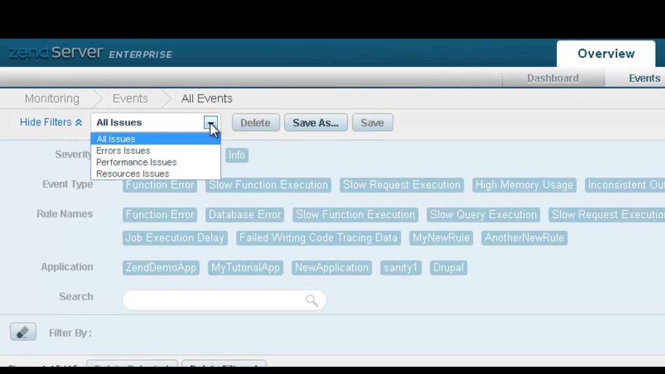
Task: Toggle sanity1 application filter
Action: click(x=401, y=268)
